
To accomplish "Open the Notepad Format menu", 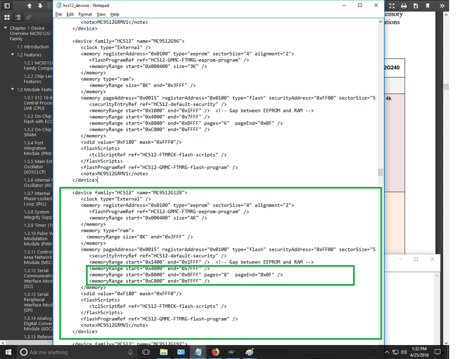I will coord(85,14).
